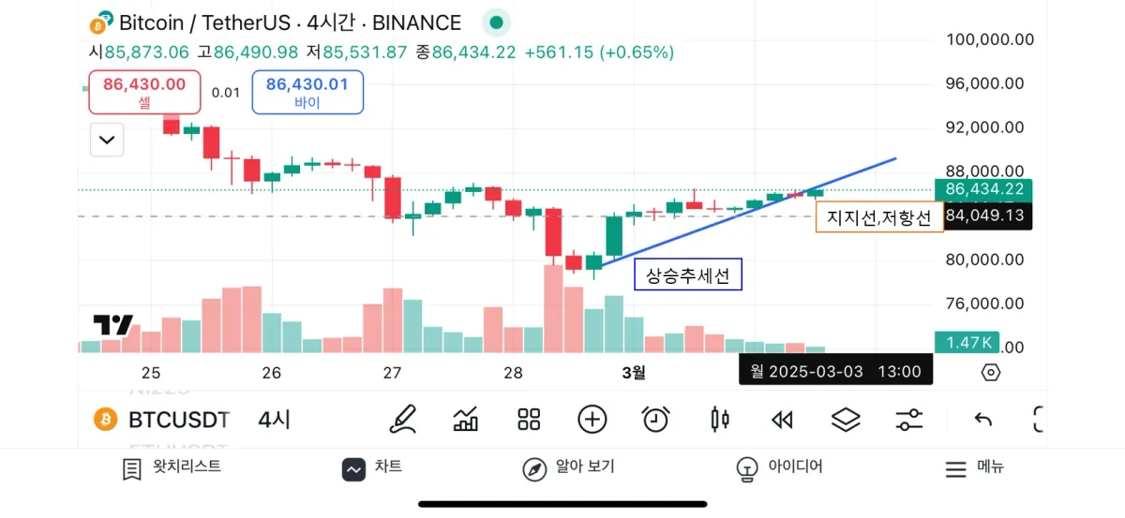1125x518 pixels.
Task: Open the hexagon axis settings icon
Action: click(991, 372)
